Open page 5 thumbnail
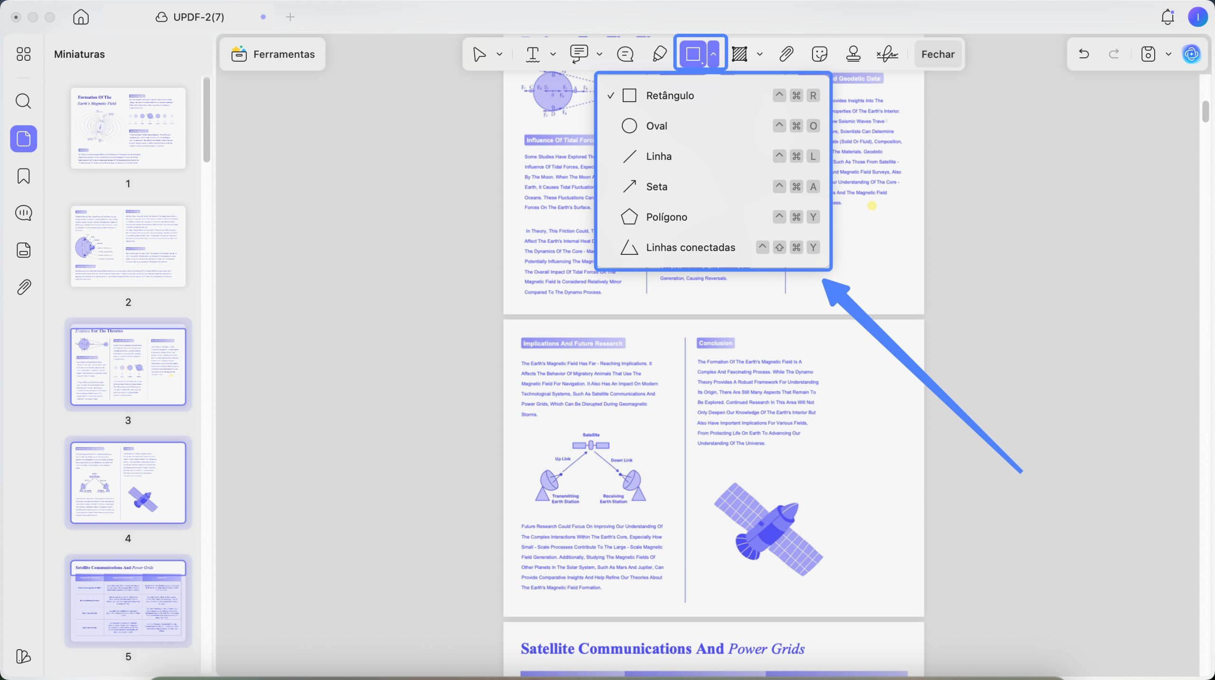This screenshot has height=680, width=1215. click(x=128, y=601)
